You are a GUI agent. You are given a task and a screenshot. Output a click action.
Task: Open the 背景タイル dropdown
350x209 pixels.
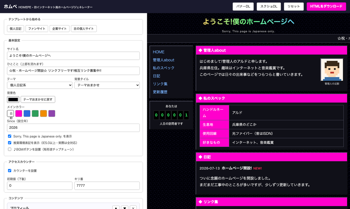pos(107,85)
